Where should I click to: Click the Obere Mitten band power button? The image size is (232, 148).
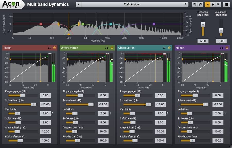click(169, 48)
